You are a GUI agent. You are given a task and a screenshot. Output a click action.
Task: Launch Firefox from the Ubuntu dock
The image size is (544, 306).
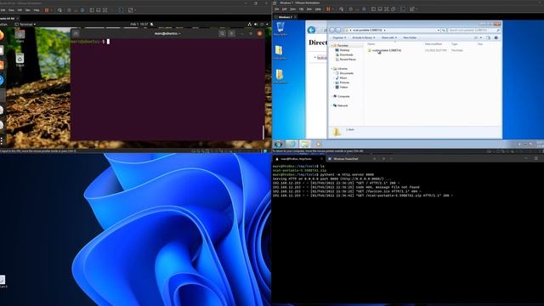[2, 35]
